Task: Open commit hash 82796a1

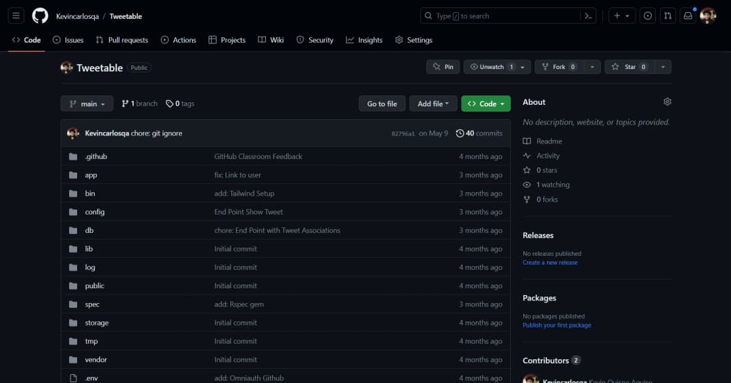Action: 403,134
